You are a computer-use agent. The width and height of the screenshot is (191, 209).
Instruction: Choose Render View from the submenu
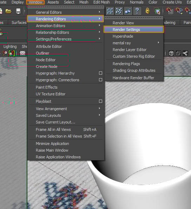click(134, 23)
